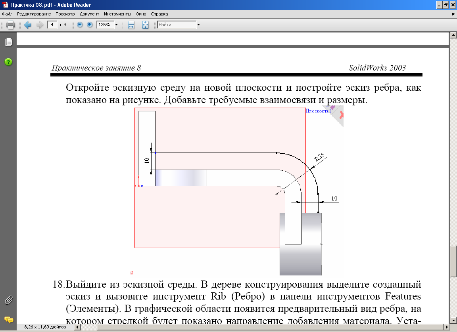Open the Pages thumbnail panel icon

click(8, 42)
